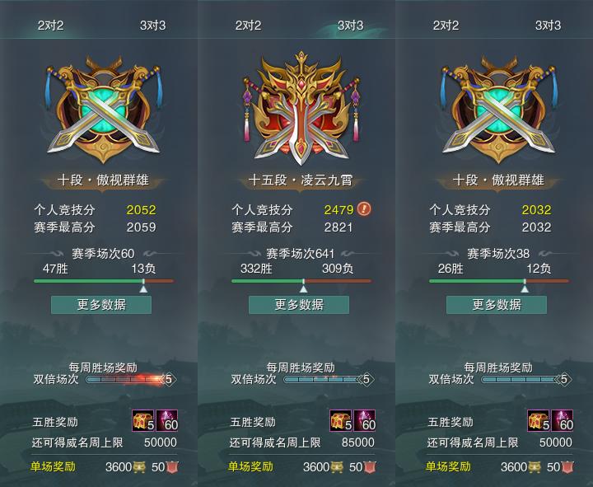Open 更多数据 under 332胜 309负

click(x=299, y=305)
